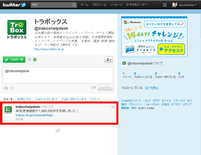Open プロフィール in the top navigation
Image resolution: width=201 pixels, height=155 pixels.
coord(99,5)
